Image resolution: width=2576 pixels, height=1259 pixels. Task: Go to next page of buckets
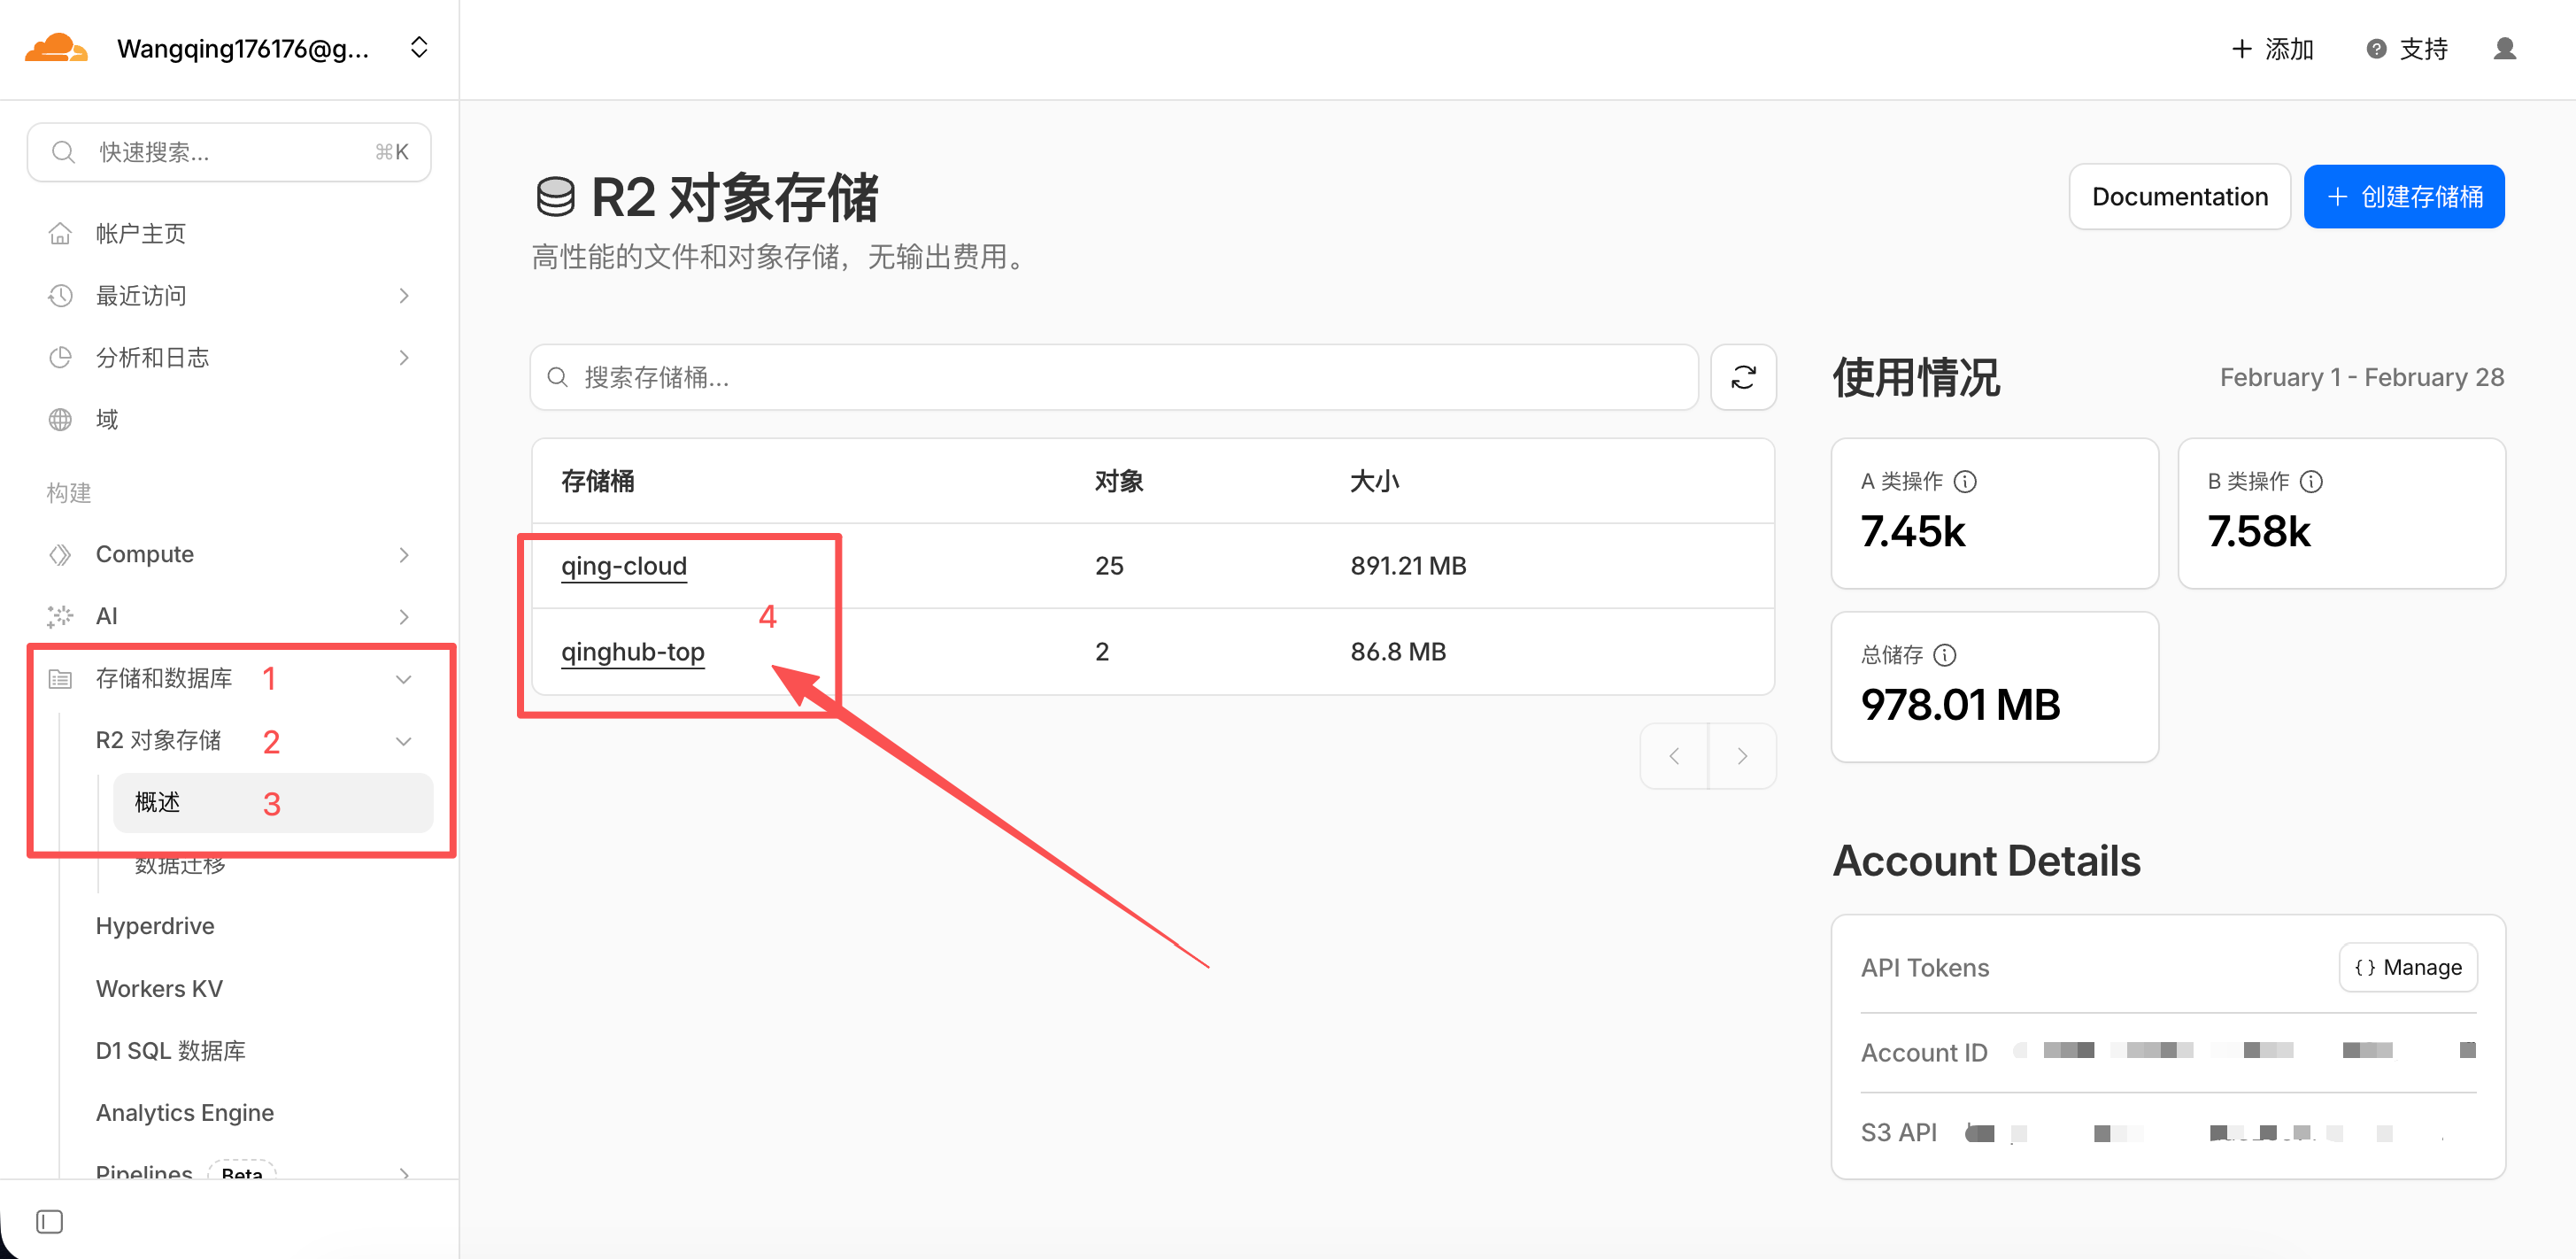click(x=1741, y=756)
